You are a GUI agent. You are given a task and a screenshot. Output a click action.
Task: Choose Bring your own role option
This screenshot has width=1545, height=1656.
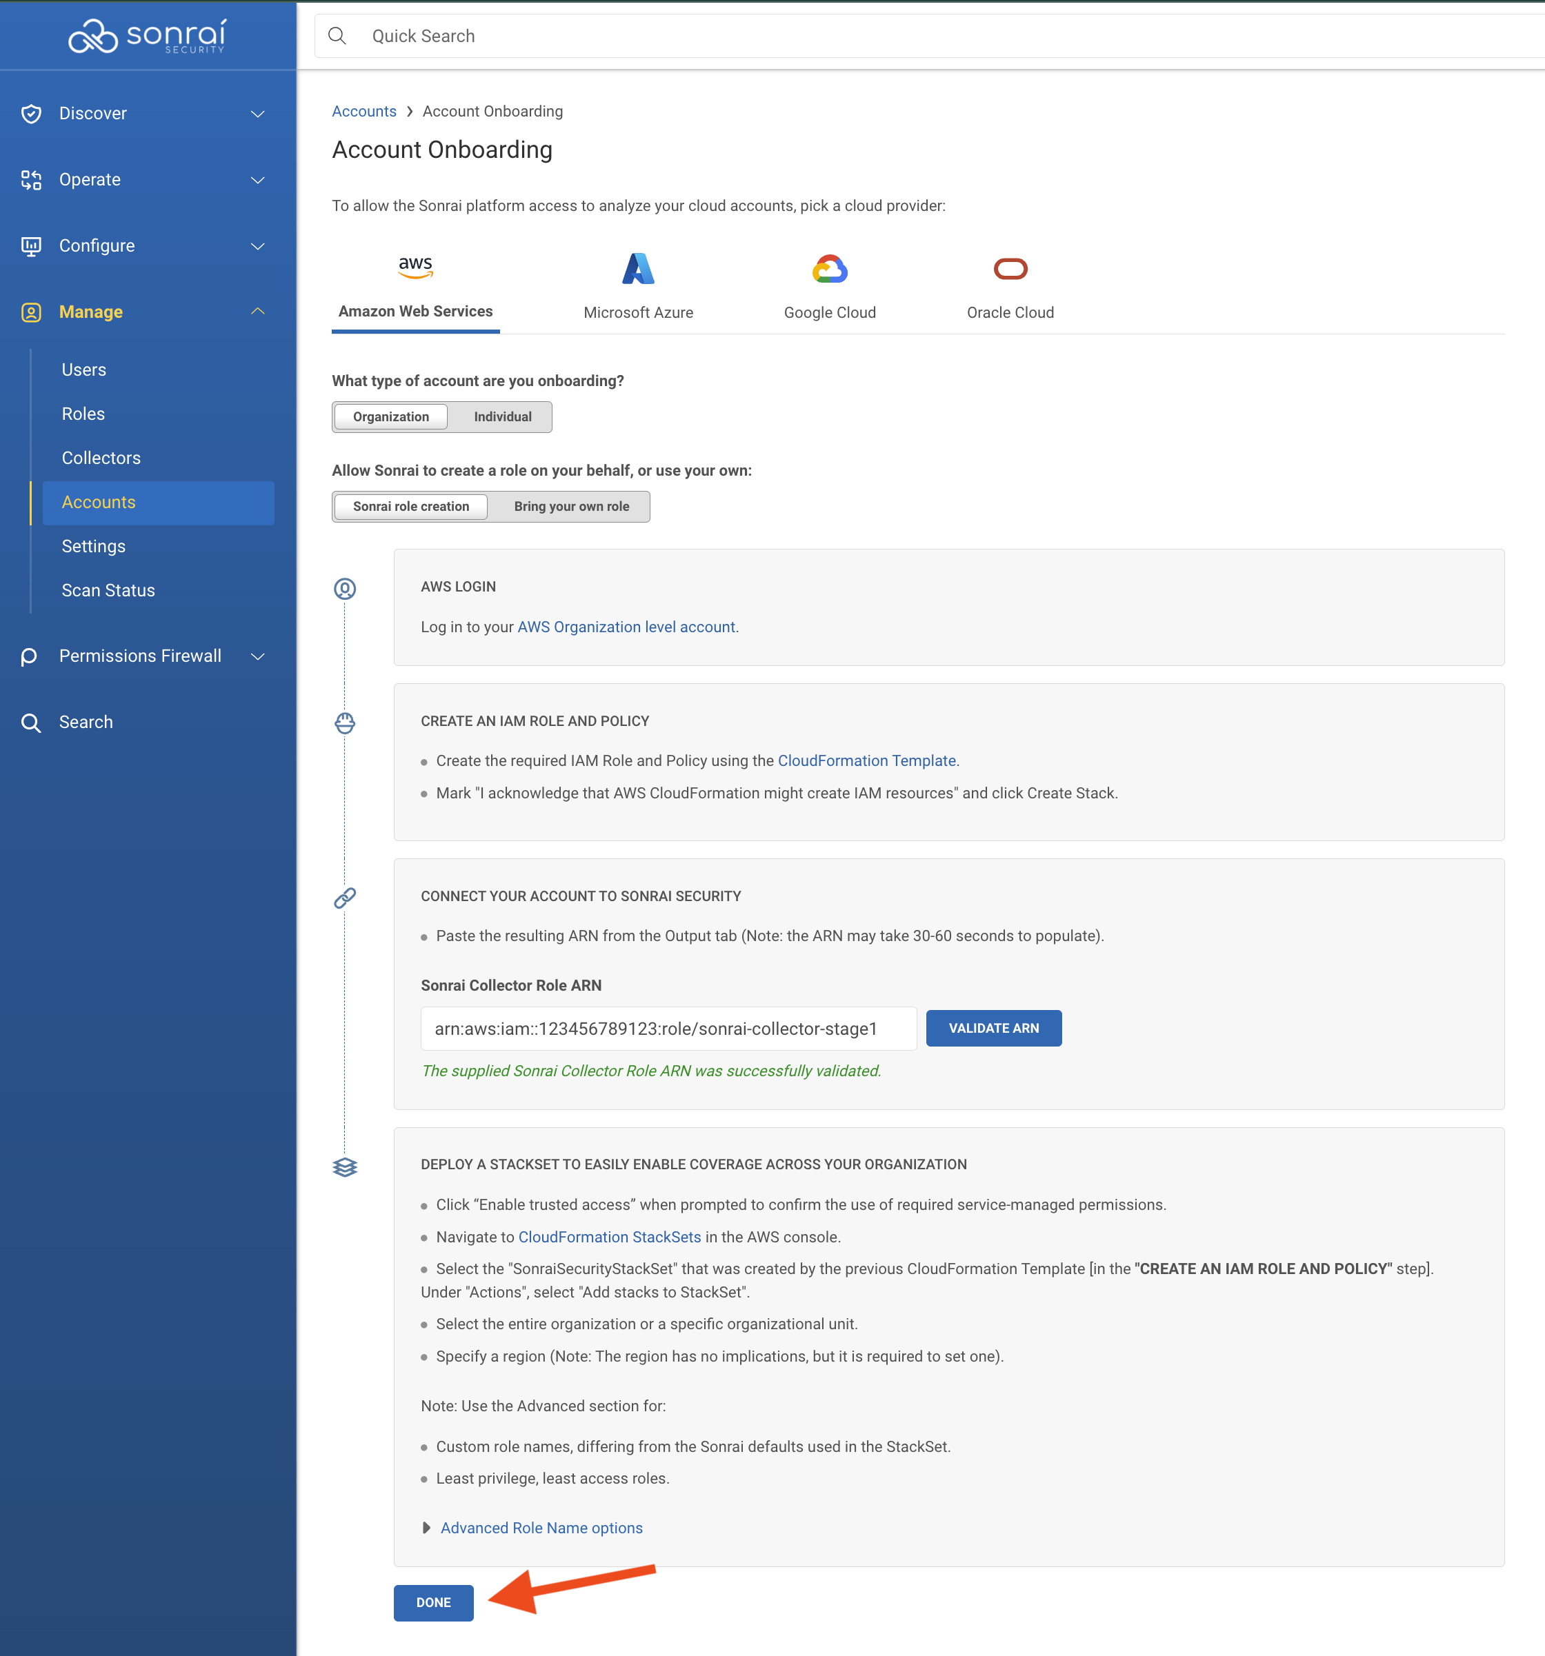click(572, 507)
